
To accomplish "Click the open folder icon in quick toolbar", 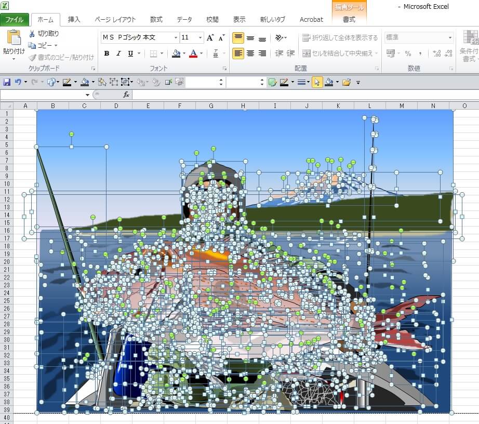I will click(x=347, y=82).
